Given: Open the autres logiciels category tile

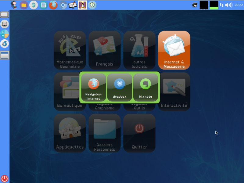Looking at the screenshot, I should 139,50.
